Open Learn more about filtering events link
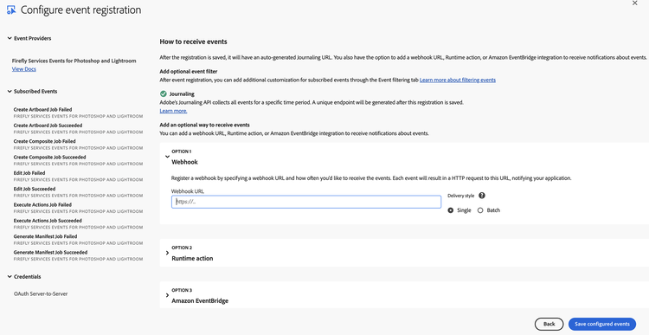This screenshot has width=649, height=335. point(458,80)
